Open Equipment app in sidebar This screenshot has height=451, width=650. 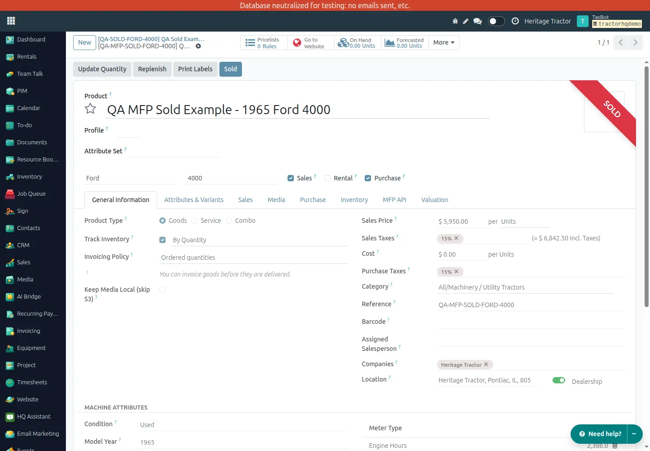pos(32,348)
